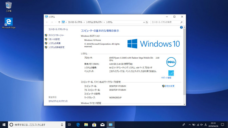Show hidden system tray icons

click(190, 125)
